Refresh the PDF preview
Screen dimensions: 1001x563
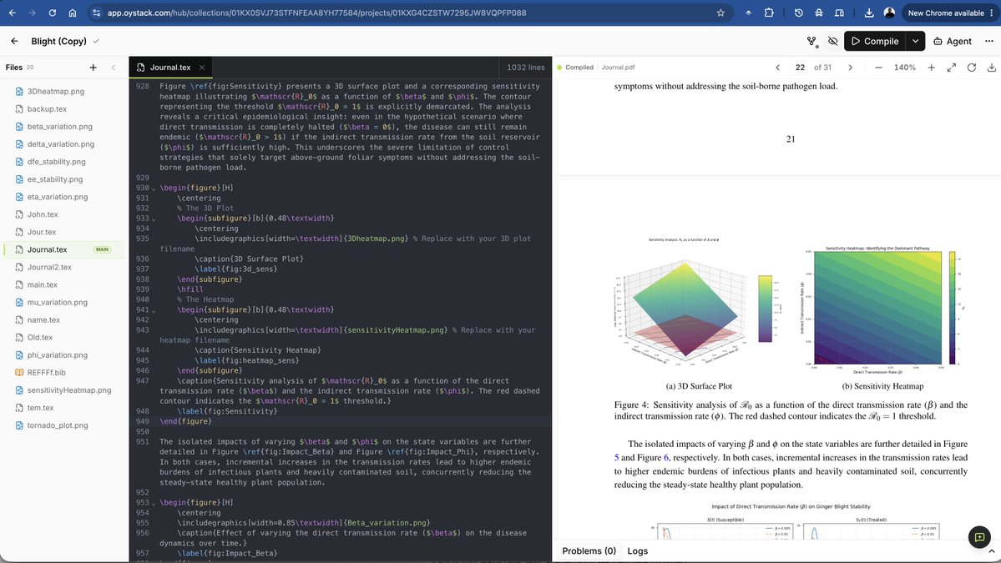click(972, 67)
